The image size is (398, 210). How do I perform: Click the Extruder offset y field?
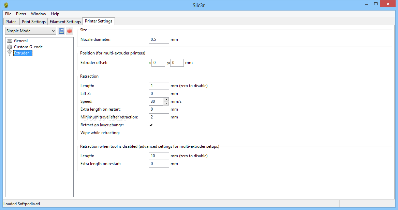click(x=177, y=63)
